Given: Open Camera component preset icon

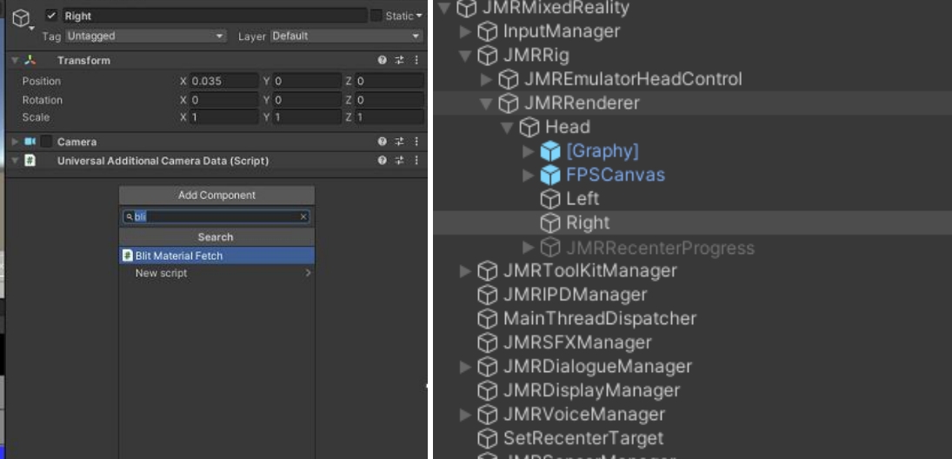Looking at the screenshot, I should [400, 142].
